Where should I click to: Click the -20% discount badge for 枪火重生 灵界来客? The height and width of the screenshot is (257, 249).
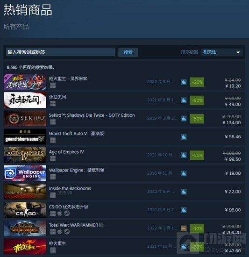tap(197, 82)
